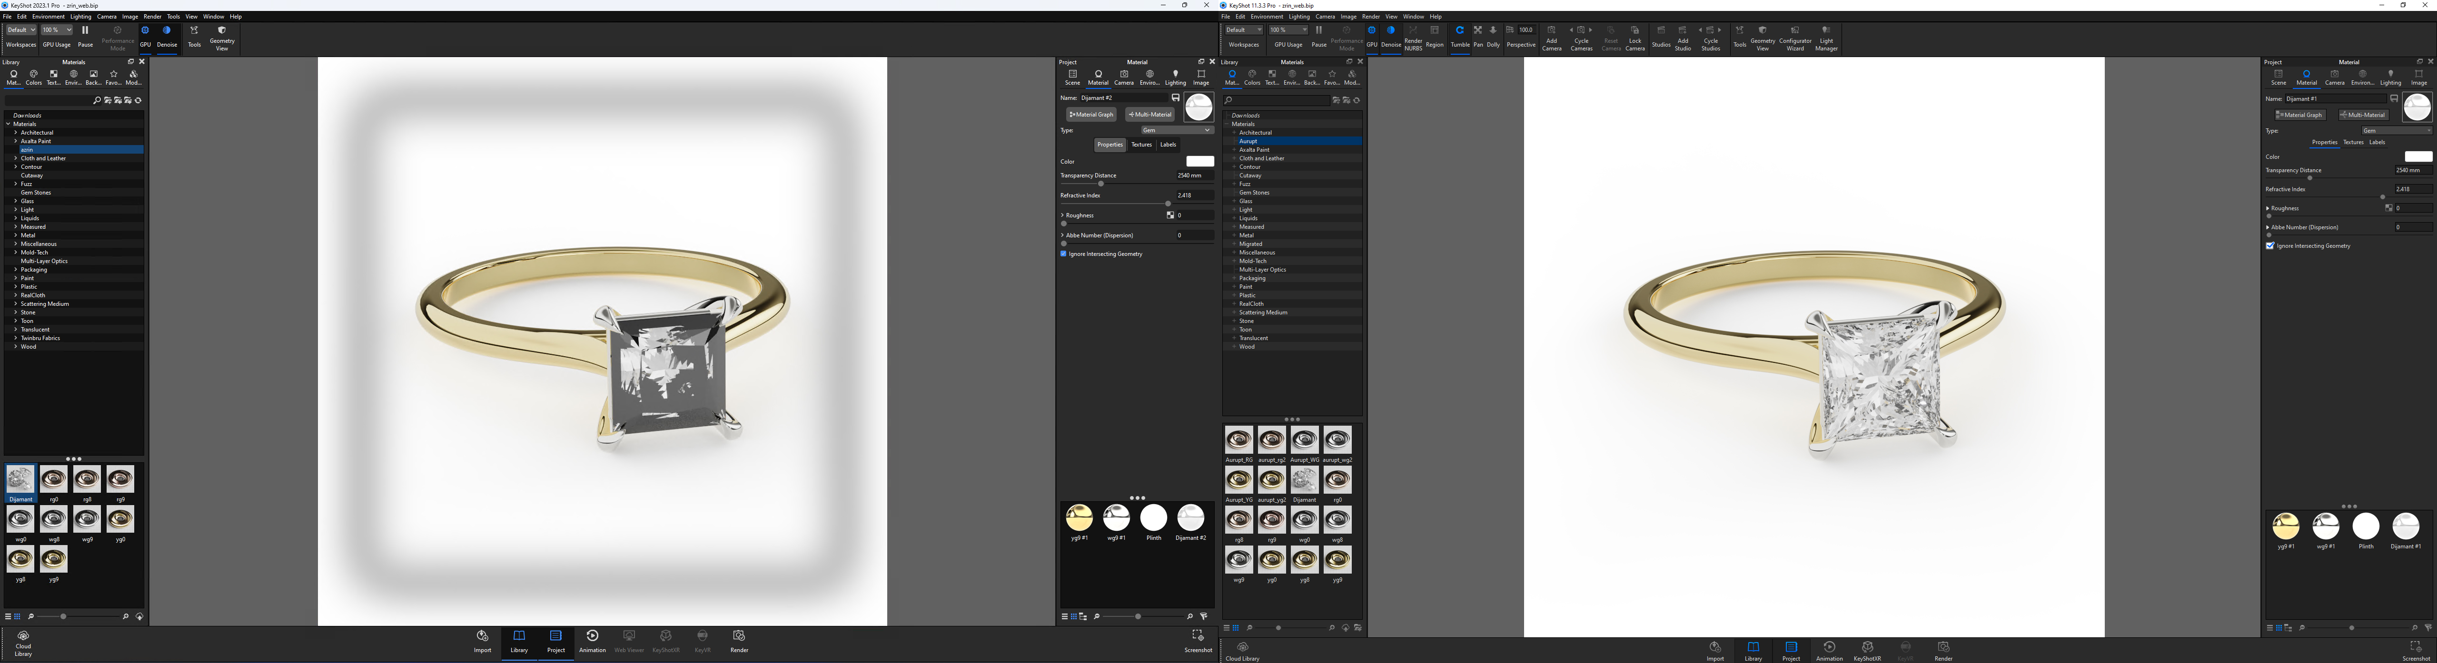The height and width of the screenshot is (663, 2437).
Task: Open Geometry View in the KeyShot 11.3.3 toolbar
Action: [x=1763, y=37]
